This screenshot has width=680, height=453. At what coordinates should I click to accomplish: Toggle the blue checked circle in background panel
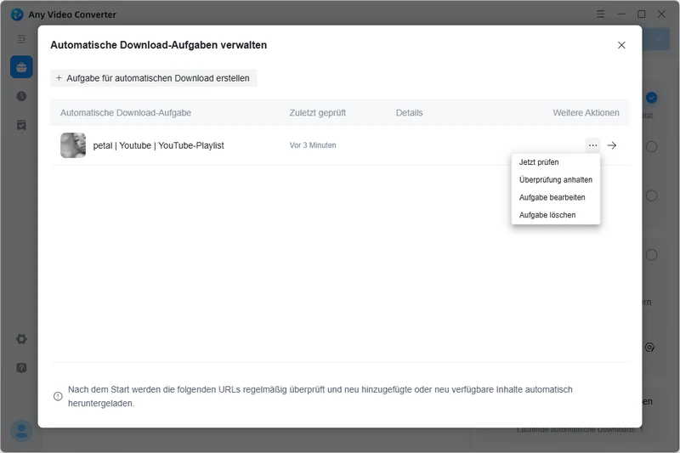pyautogui.click(x=651, y=98)
